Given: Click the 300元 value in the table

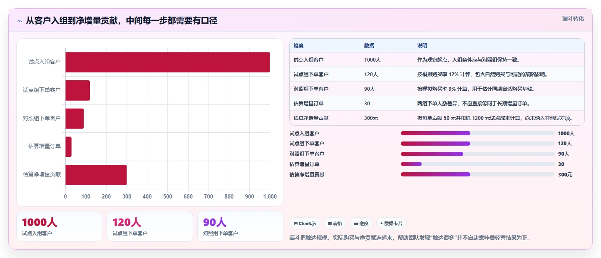Looking at the screenshot, I should [x=371, y=118].
